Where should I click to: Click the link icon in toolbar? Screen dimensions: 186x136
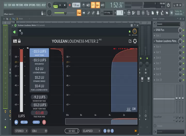pos(93,13)
